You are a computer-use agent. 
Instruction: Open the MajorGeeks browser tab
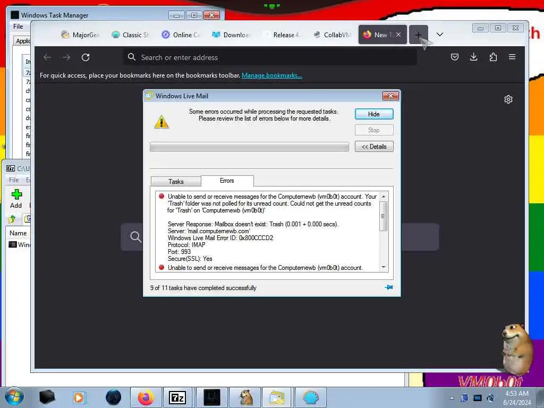81,35
